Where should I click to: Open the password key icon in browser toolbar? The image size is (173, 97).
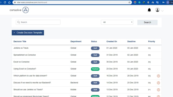[163, 2]
